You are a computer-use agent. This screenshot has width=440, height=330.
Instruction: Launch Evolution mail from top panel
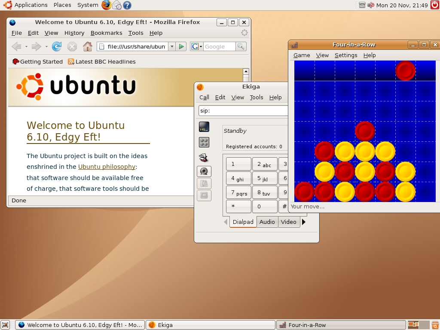(117, 5)
